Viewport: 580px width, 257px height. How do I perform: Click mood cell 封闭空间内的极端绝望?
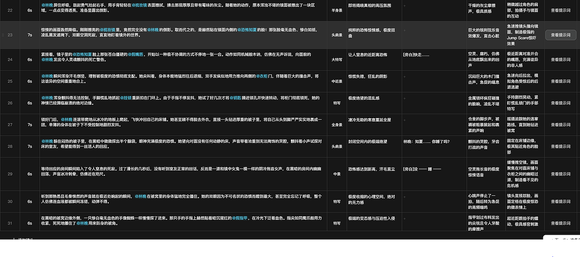[374, 146]
